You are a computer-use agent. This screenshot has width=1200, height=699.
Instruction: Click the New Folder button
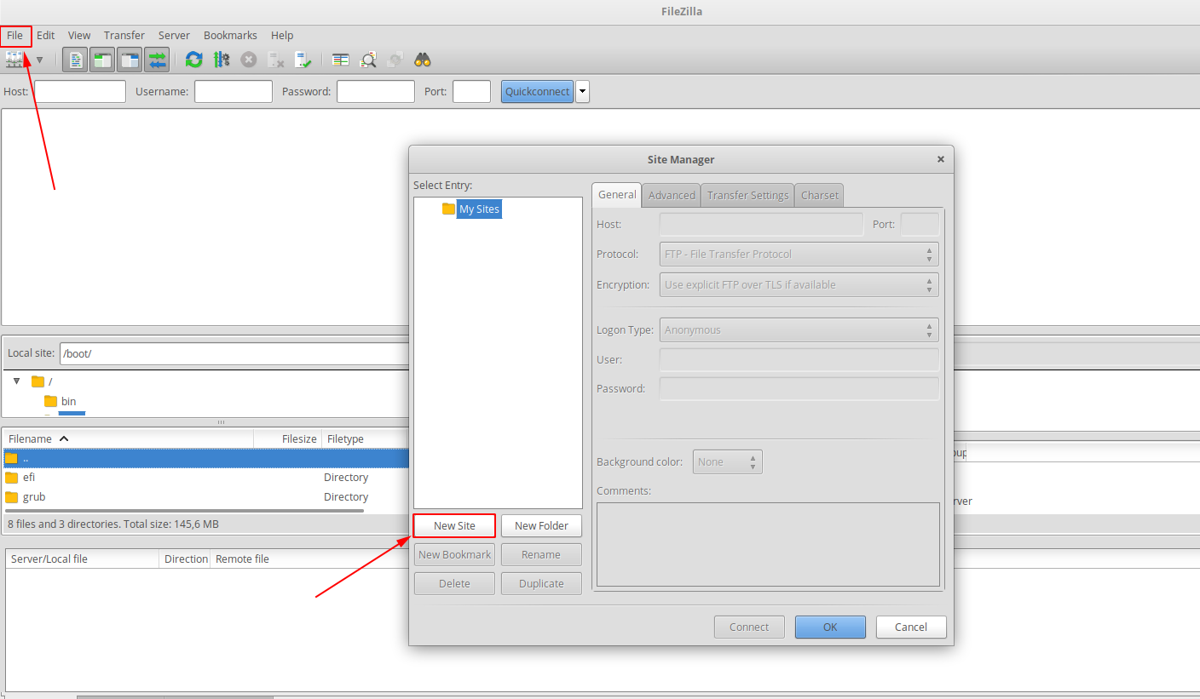tap(541, 525)
